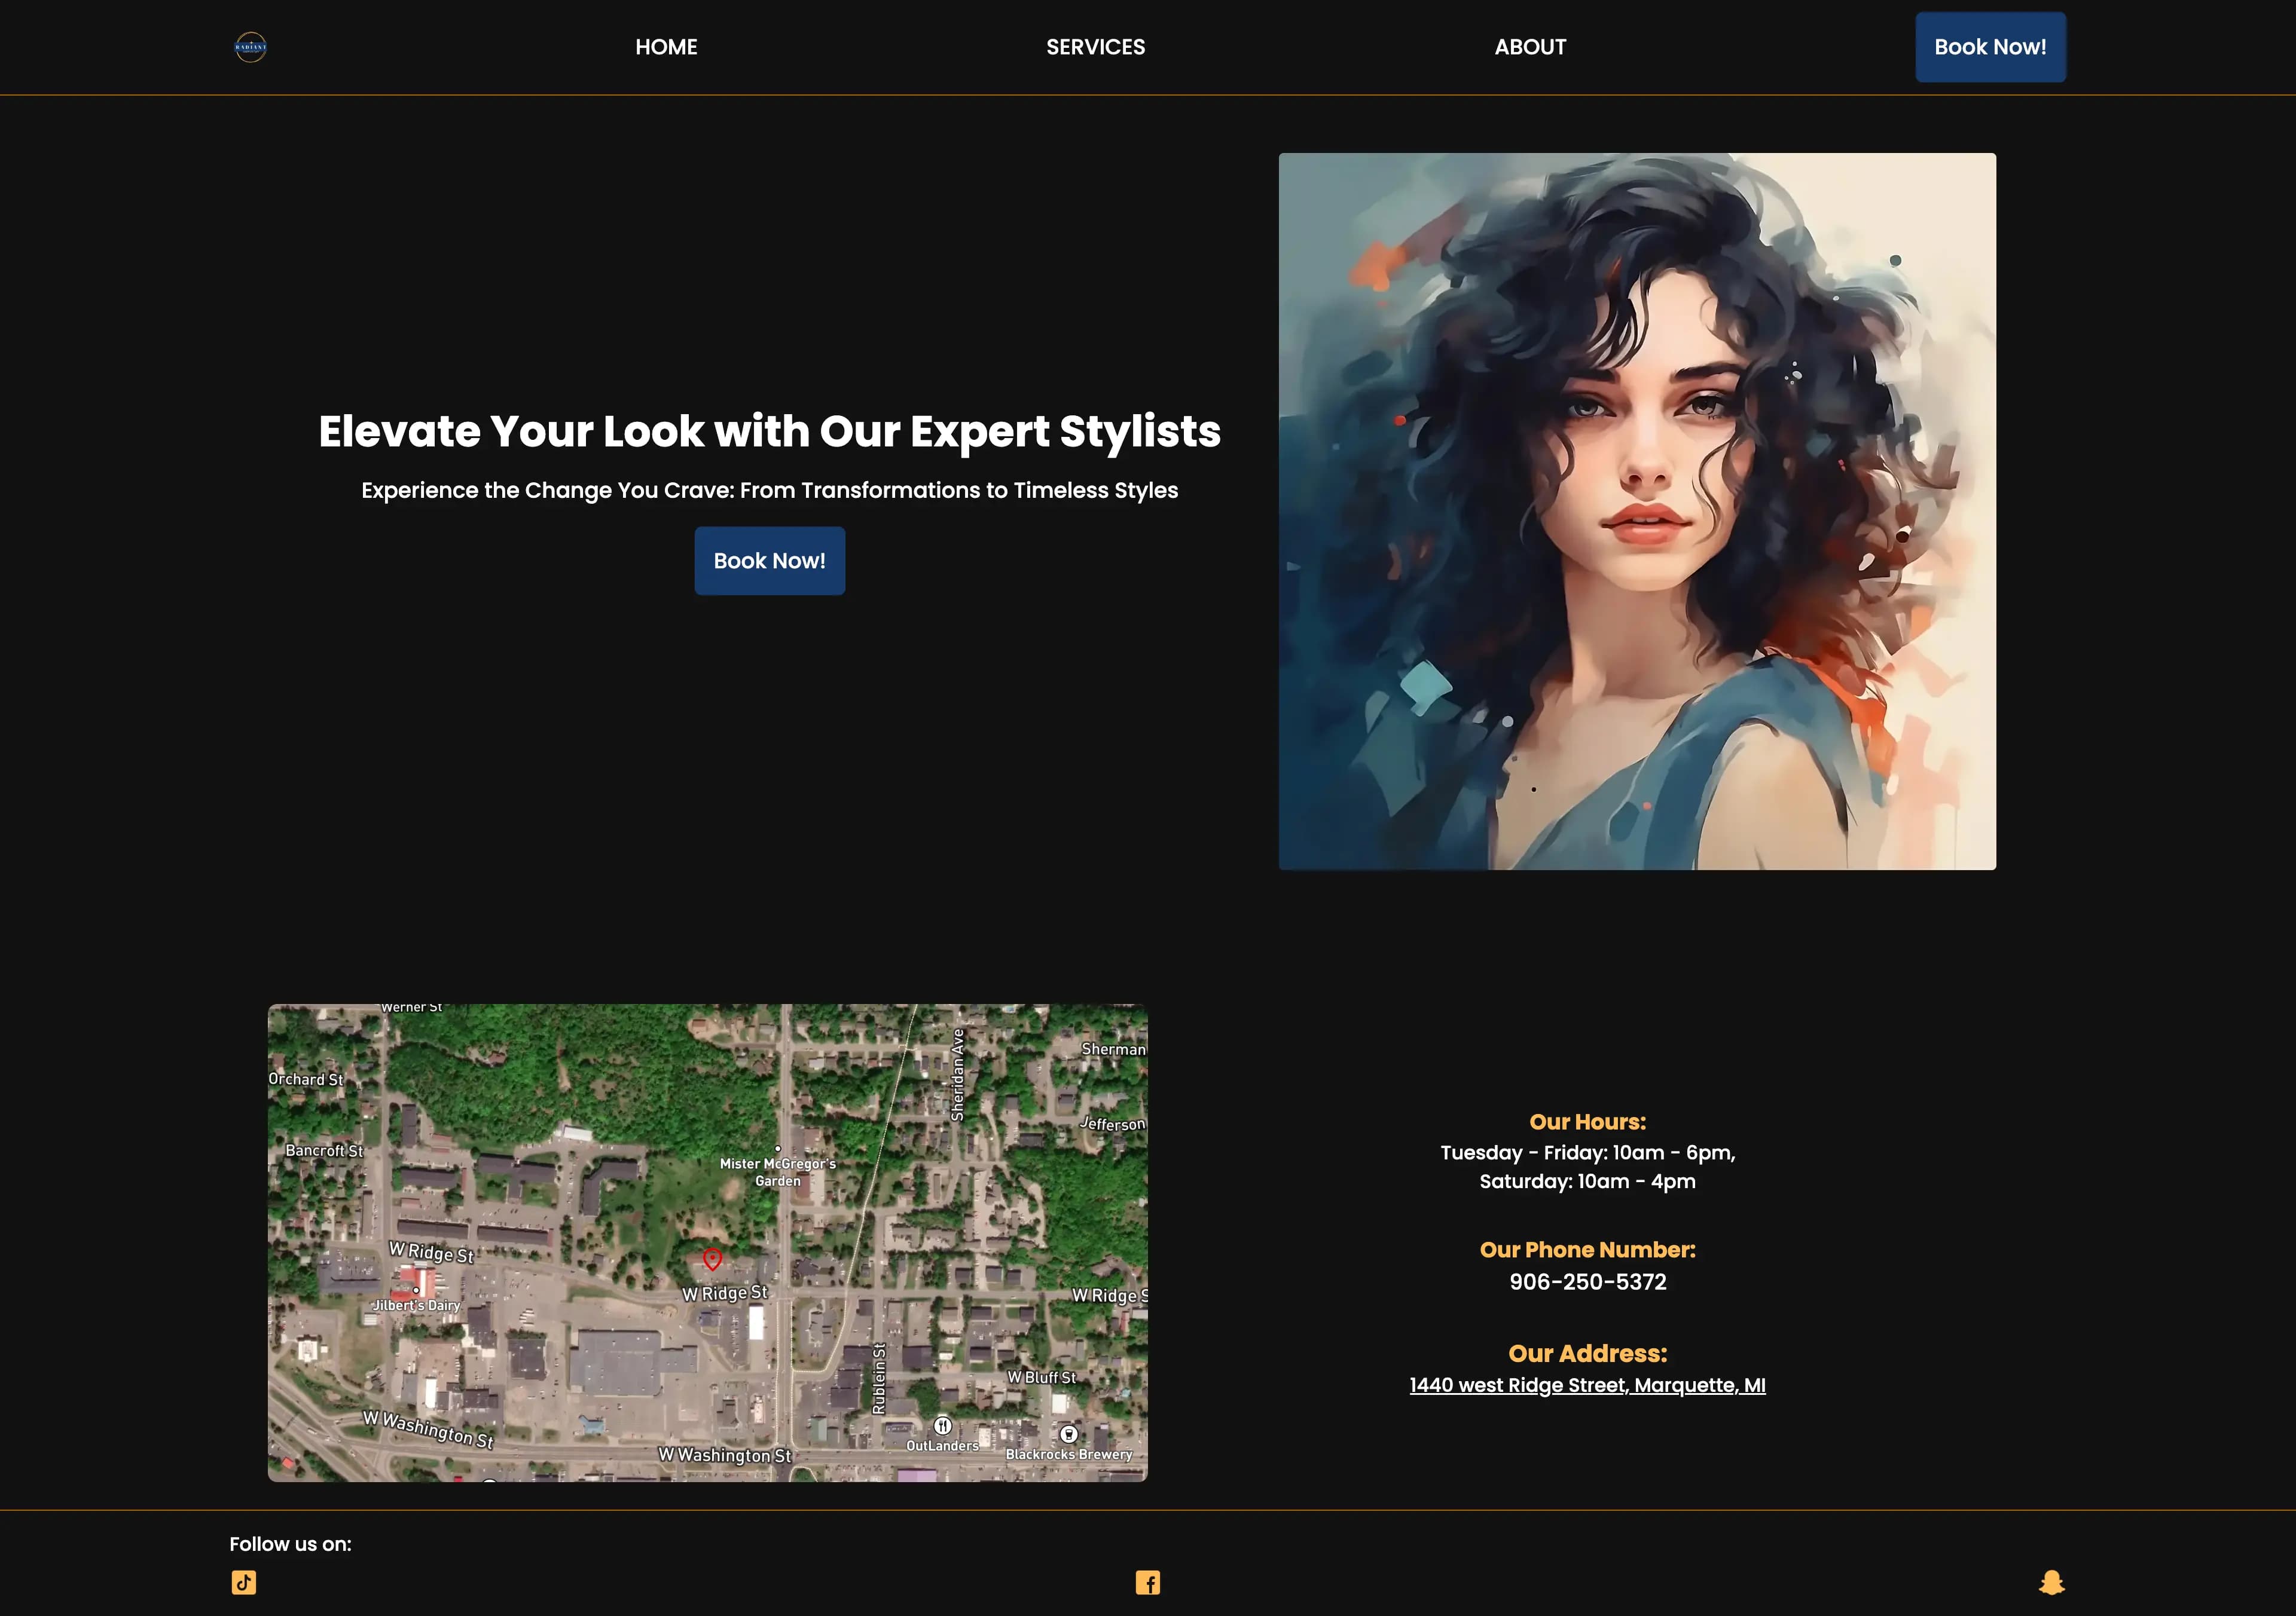Click the Blackrocks Brewery map marker

point(1068,1434)
